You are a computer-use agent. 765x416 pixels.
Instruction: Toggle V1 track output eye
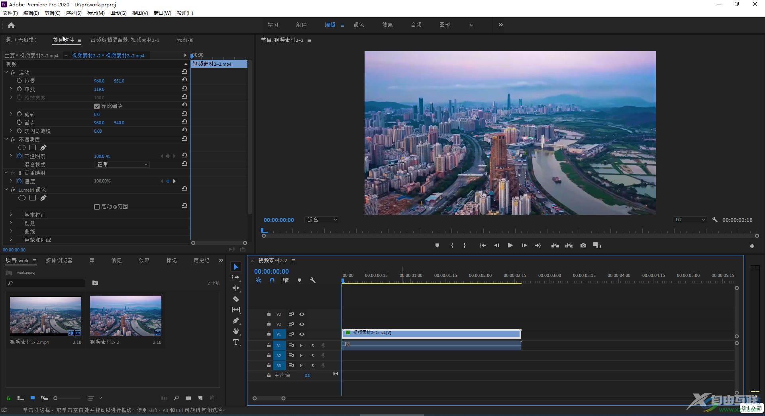click(302, 334)
